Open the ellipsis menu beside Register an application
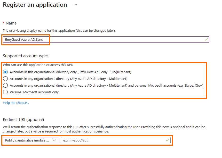This screenshot has width=222, height=158. point(75,5)
